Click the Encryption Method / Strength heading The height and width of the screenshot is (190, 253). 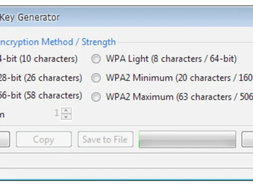tap(58, 42)
